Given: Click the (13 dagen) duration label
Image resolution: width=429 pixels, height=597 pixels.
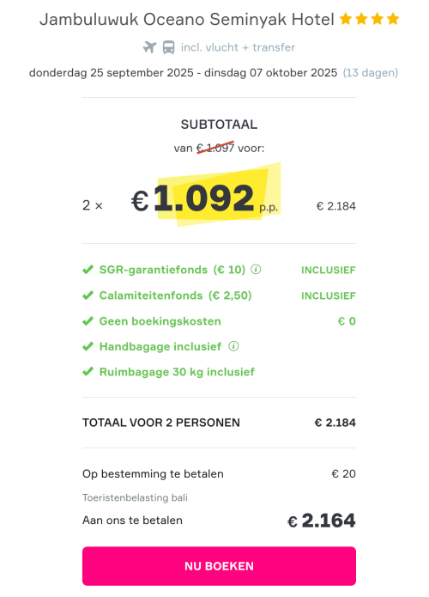Looking at the screenshot, I should click(371, 73).
